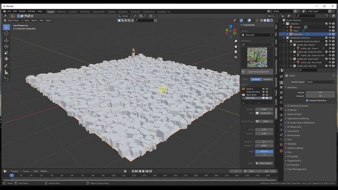Image resolution: width=338 pixels, height=190 pixels.
Task: Open the Render properties tab icon
Action: click(281, 83)
